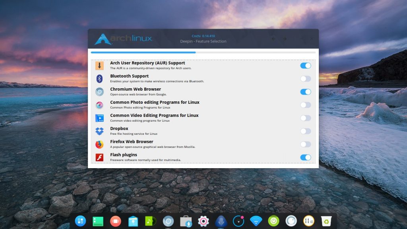
Task: Open the Trash in the dock
Action: (326, 221)
